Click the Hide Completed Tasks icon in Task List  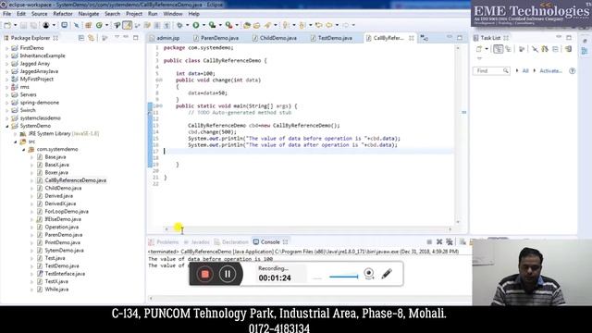(535, 49)
